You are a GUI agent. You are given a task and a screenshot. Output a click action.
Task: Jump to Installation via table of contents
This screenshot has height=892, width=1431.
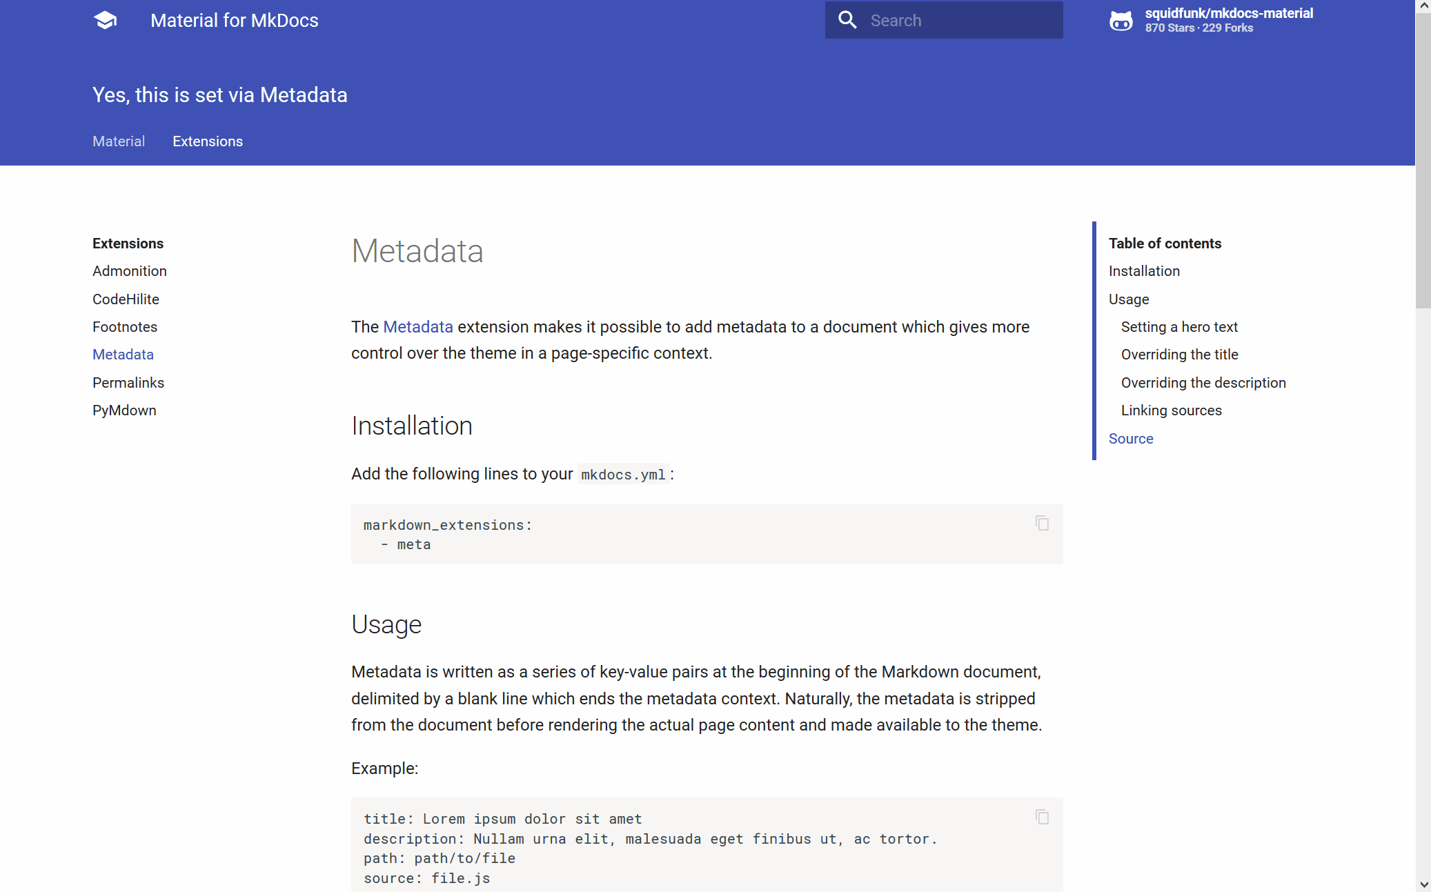tap(1144, 270)
